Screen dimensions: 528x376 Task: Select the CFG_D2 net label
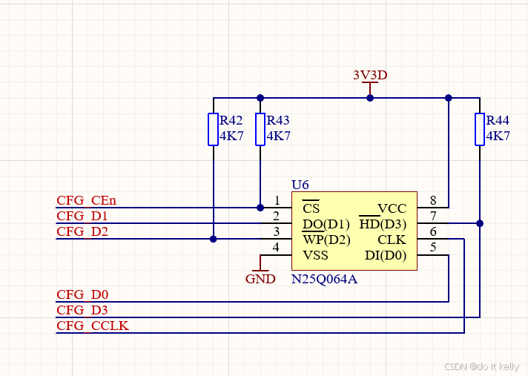pyautogui.click(x=82, y=231)
